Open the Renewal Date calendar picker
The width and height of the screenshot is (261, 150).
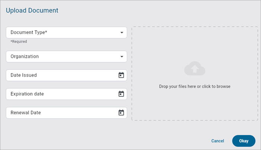pyautogui.click(x=121, y=113)
